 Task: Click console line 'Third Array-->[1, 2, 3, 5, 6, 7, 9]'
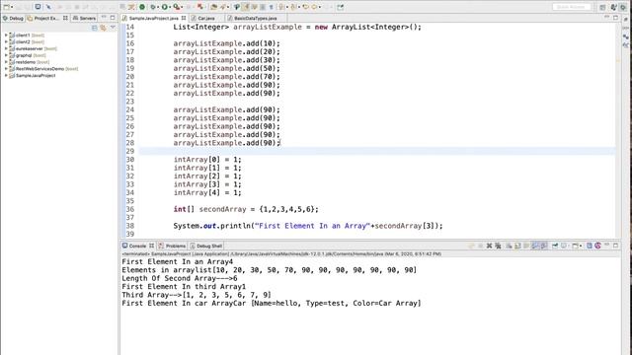[x=197, y=295]
